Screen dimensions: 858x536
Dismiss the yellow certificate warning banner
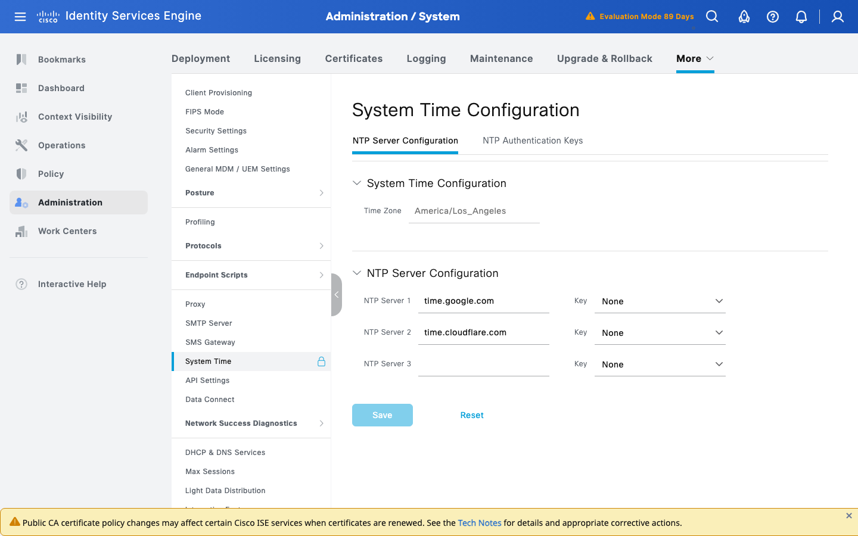tap(849, 516)
